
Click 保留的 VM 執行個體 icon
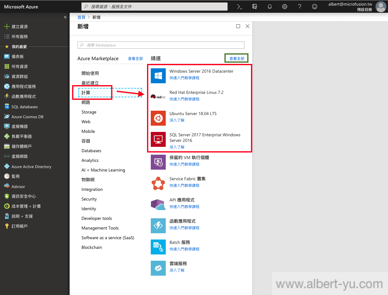158,162
